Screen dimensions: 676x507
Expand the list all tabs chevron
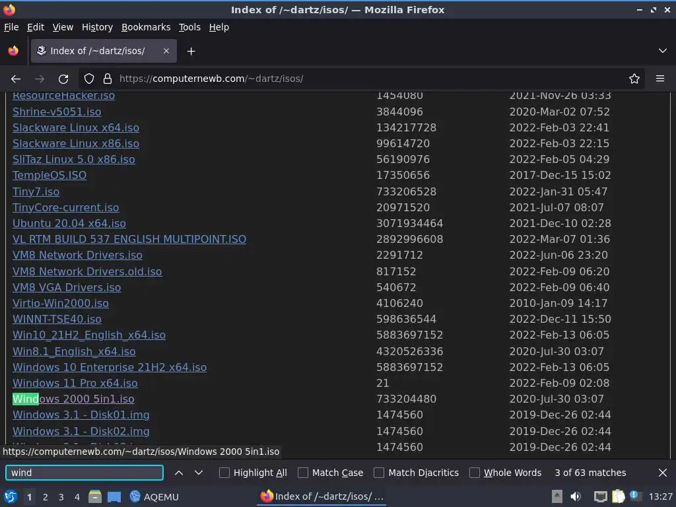[663, 51]
